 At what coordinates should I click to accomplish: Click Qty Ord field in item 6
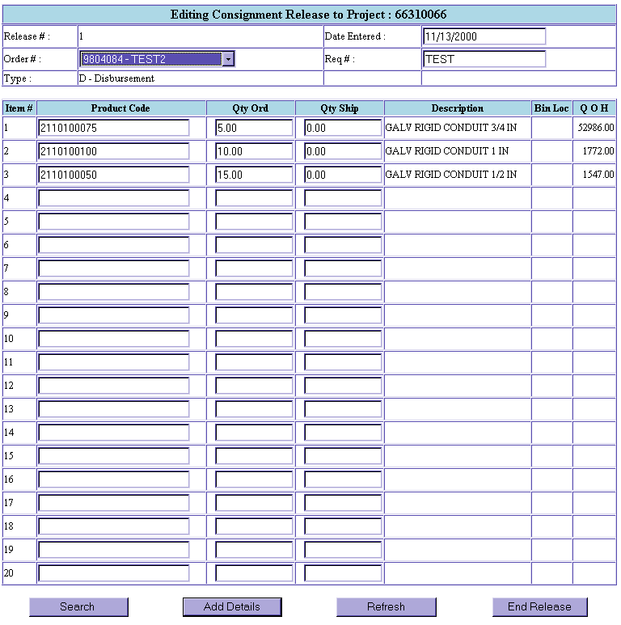254,245
